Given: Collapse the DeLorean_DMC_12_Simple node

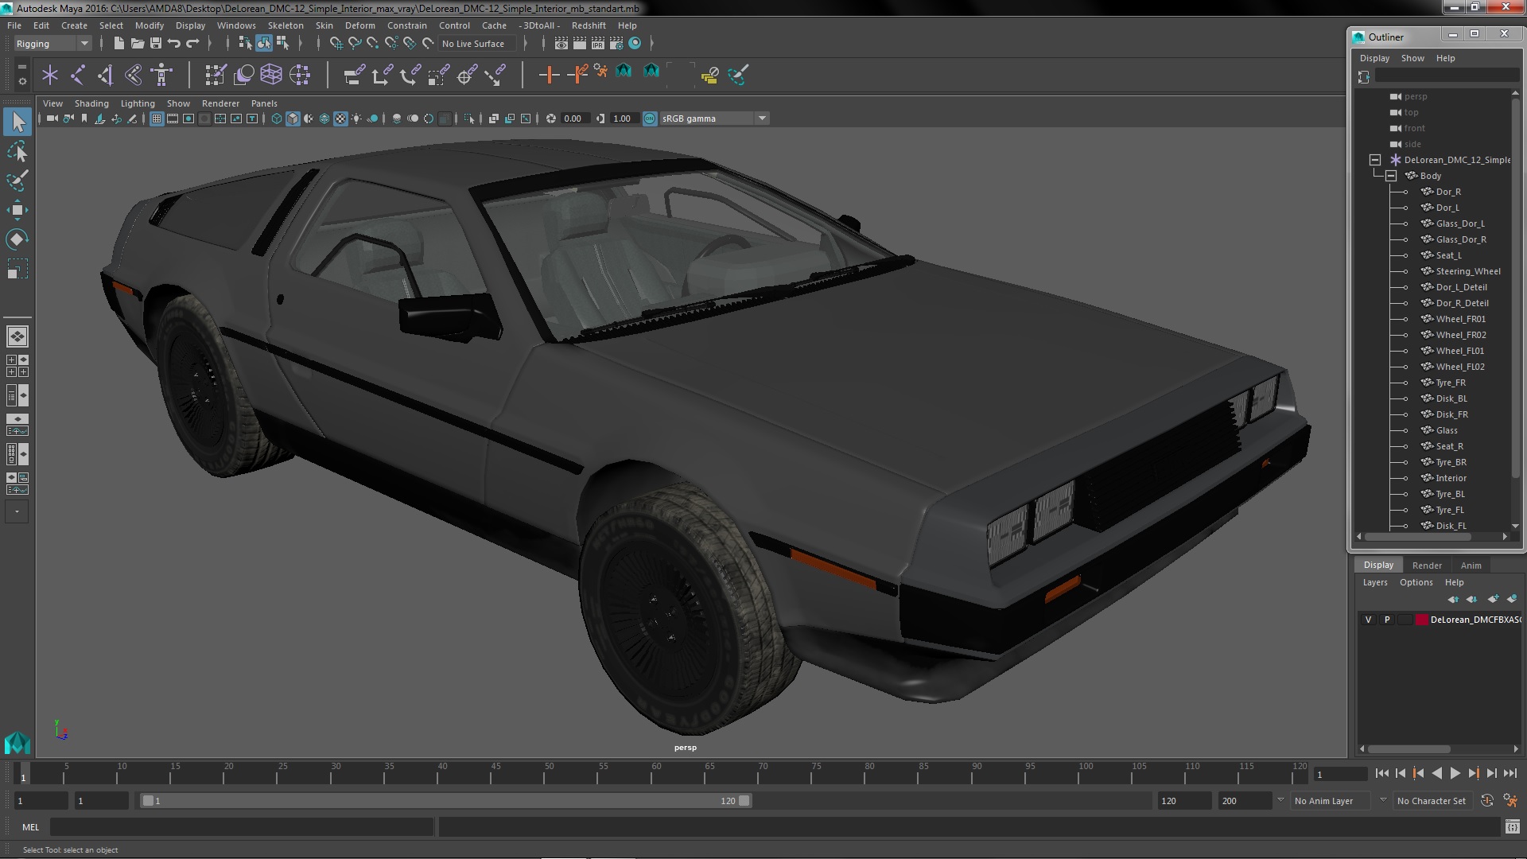Looking at the screenshot, I should tap(1374, 160).
